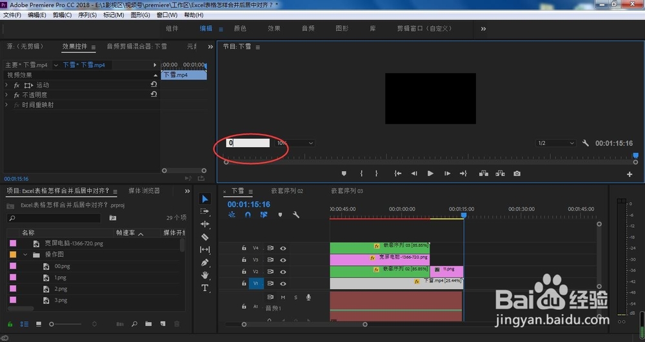This screenshot has width=645, height=342.
Task: Go to Out point in Program monitor
Action: [463, 174]
